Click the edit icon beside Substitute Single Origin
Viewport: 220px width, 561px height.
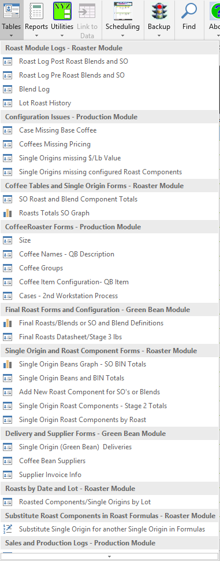click(x=8, y=529)
